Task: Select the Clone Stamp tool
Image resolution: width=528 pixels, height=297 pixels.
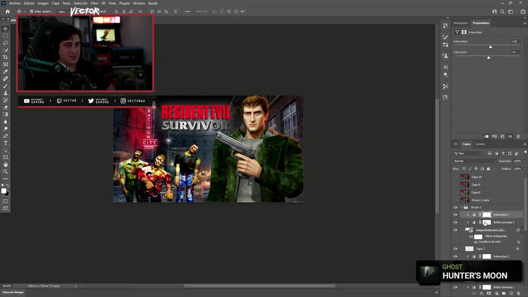Action: [6, 93]
